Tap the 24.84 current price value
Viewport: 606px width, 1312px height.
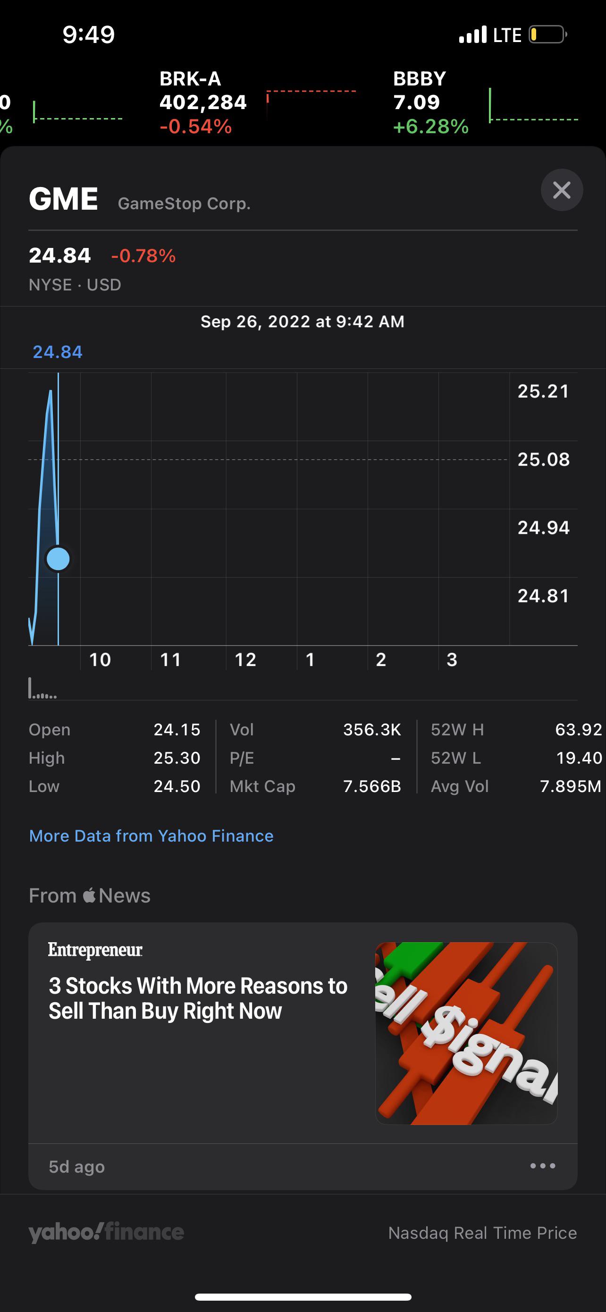[60, 256]
